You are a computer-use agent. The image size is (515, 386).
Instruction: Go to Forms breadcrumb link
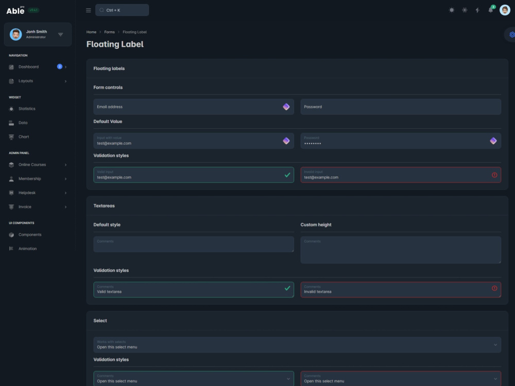click(109, 32)
